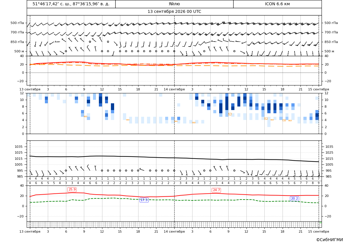Click the 1005 pressure tick on right axis
The width and height of the screenshot is (343, 242).
click(x=329, y=164)
